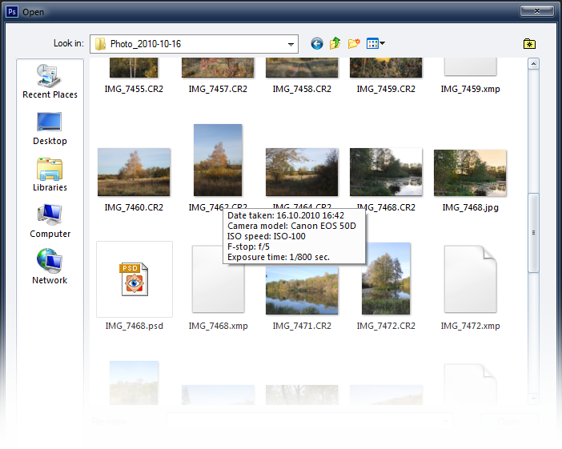Click the IMG_7471.CR2 filename label

(302, 326)
